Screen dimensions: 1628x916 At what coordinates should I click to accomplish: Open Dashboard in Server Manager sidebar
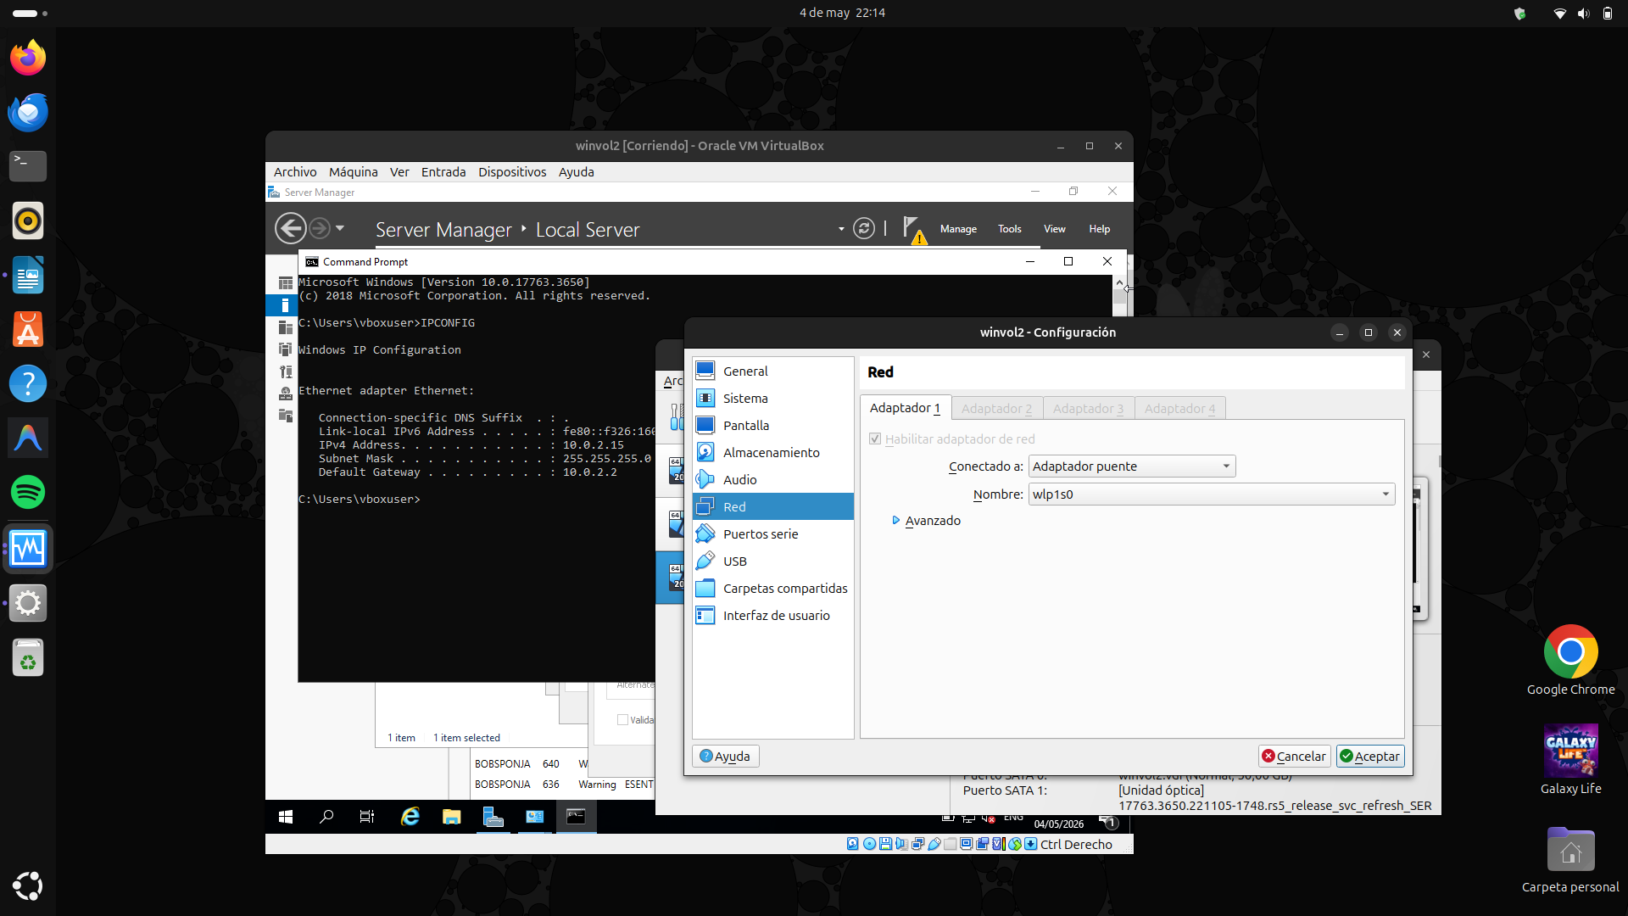[286, 282]
